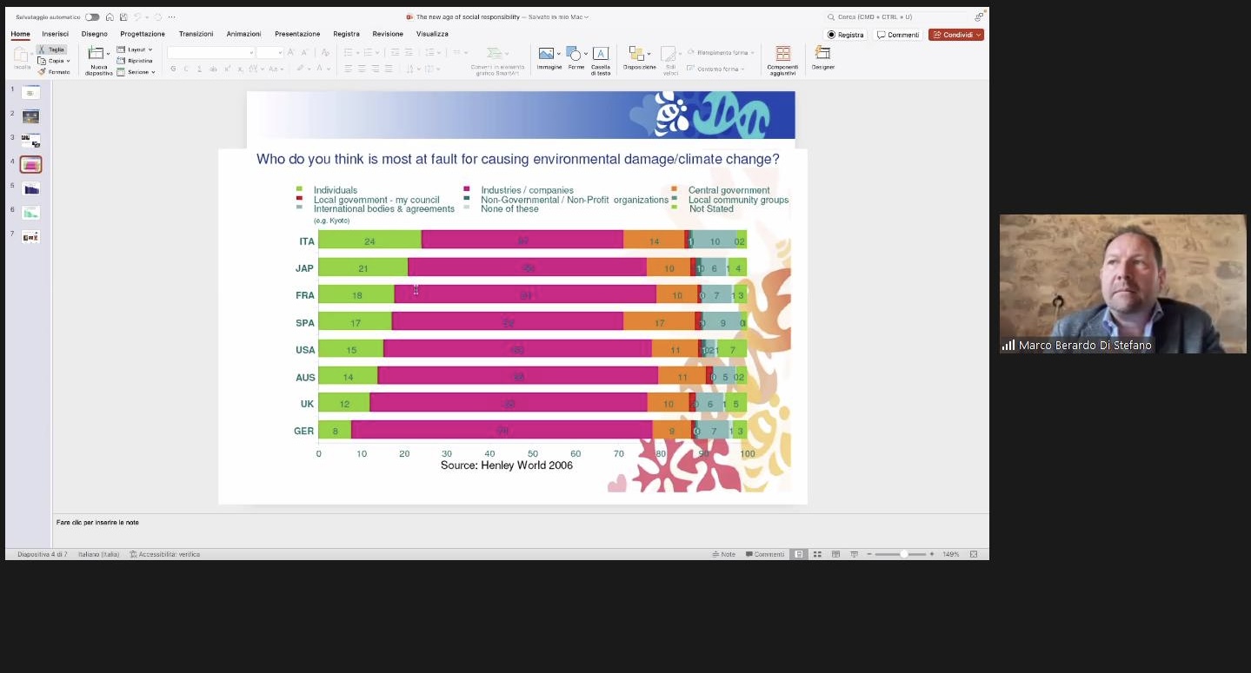Switch to the Inserisci tab

[55, 34]
